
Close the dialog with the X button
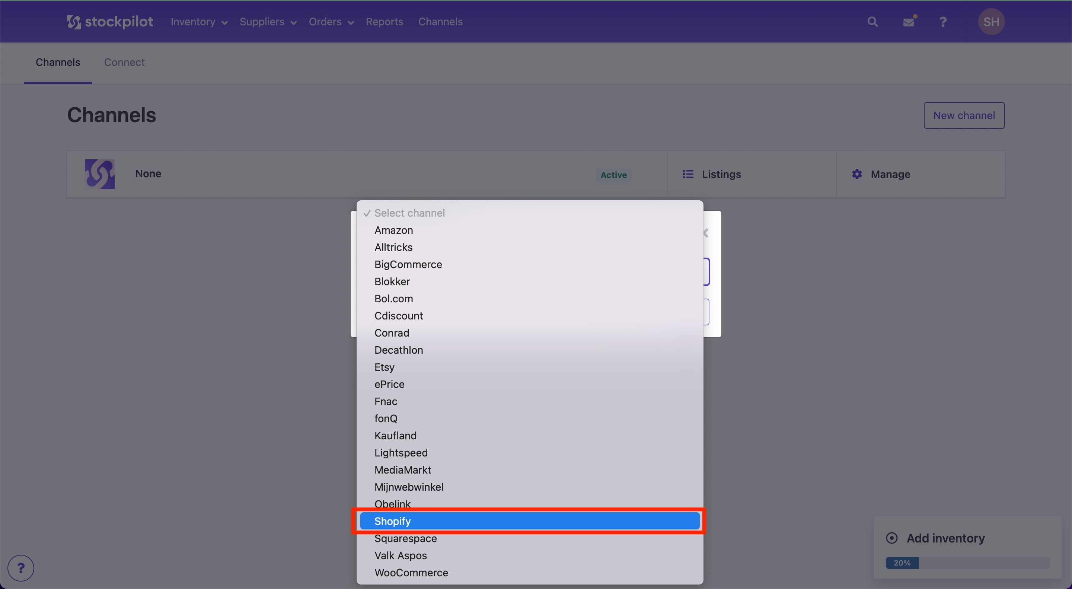(706, 233)
